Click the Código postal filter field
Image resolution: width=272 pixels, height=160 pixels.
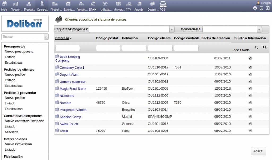pos(108,48)
